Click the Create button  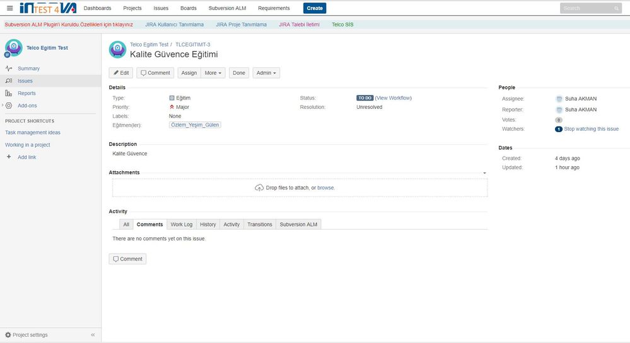315,8
